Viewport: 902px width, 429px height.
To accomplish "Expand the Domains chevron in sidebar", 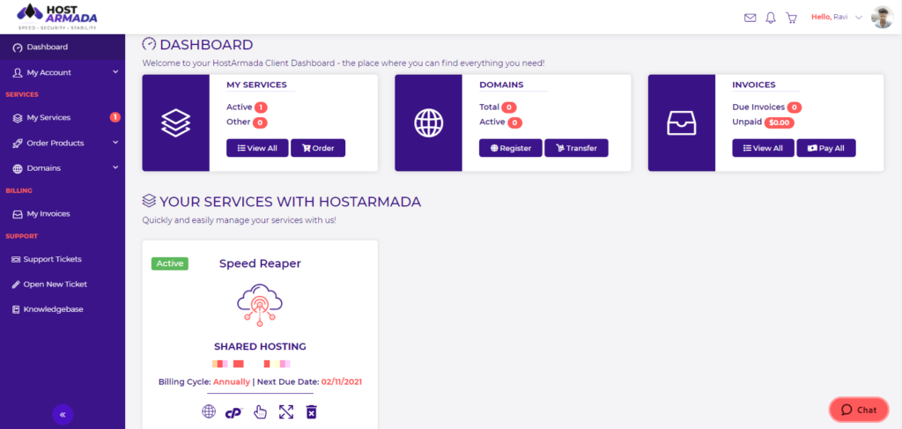I will (x=115, y=167).
